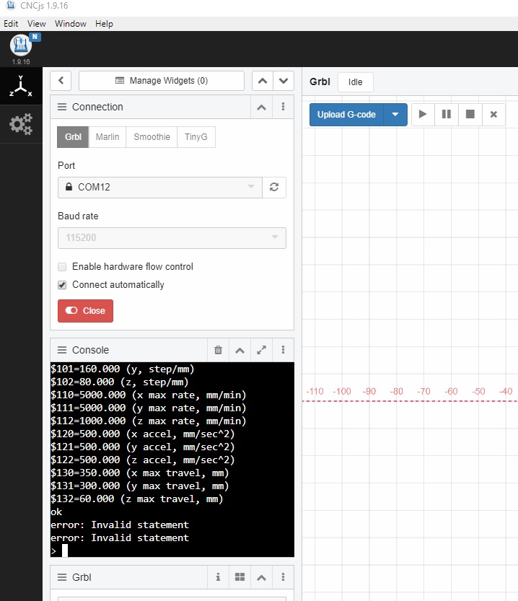This screenshot has width=518, height=601.
Task: Open the workspace view via XYZ axis icon
Action: (x=20, y=87)
